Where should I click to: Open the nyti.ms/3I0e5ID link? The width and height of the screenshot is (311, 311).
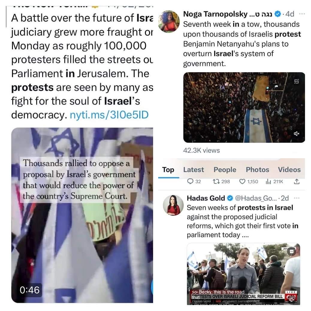(x=109, y=115)
